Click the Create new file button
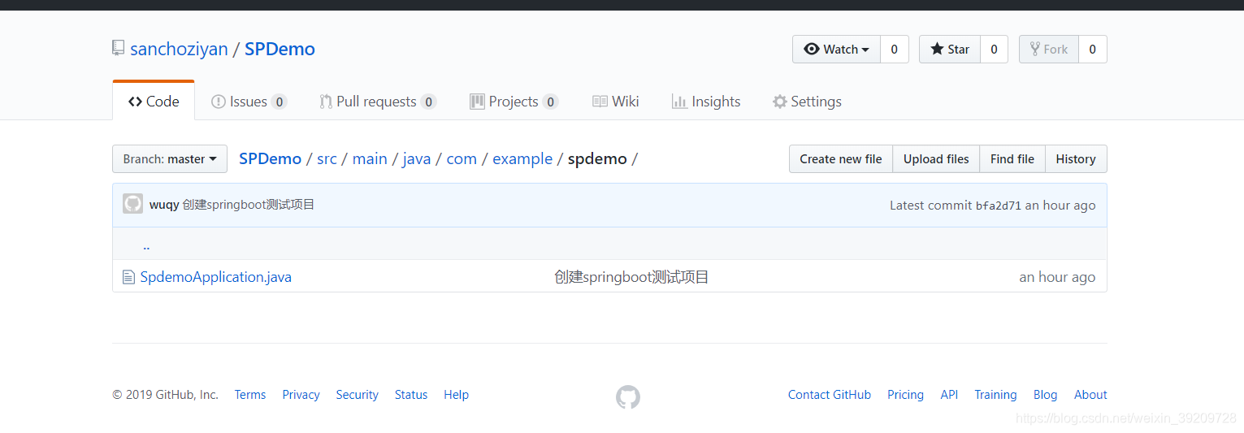Screen dimensions: 1244x433 (x=841, y=159)
